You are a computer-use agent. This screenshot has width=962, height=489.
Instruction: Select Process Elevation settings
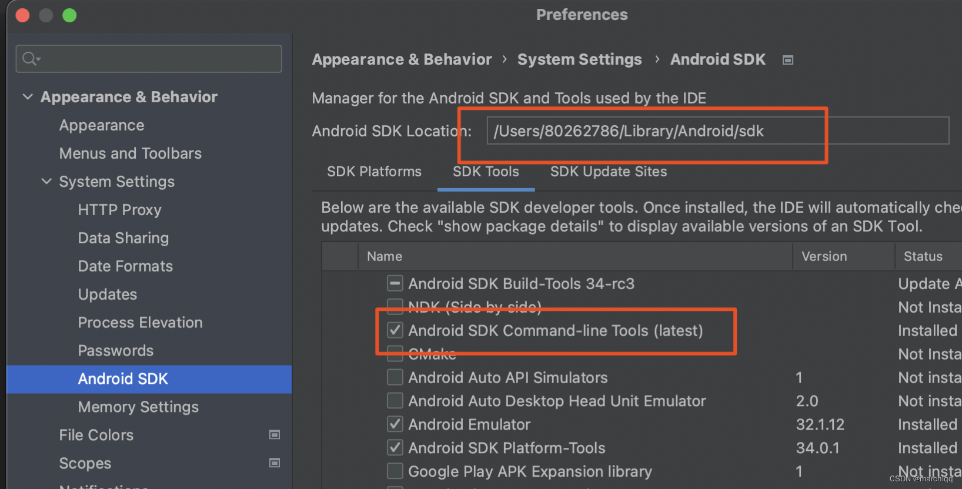[141, 323]
